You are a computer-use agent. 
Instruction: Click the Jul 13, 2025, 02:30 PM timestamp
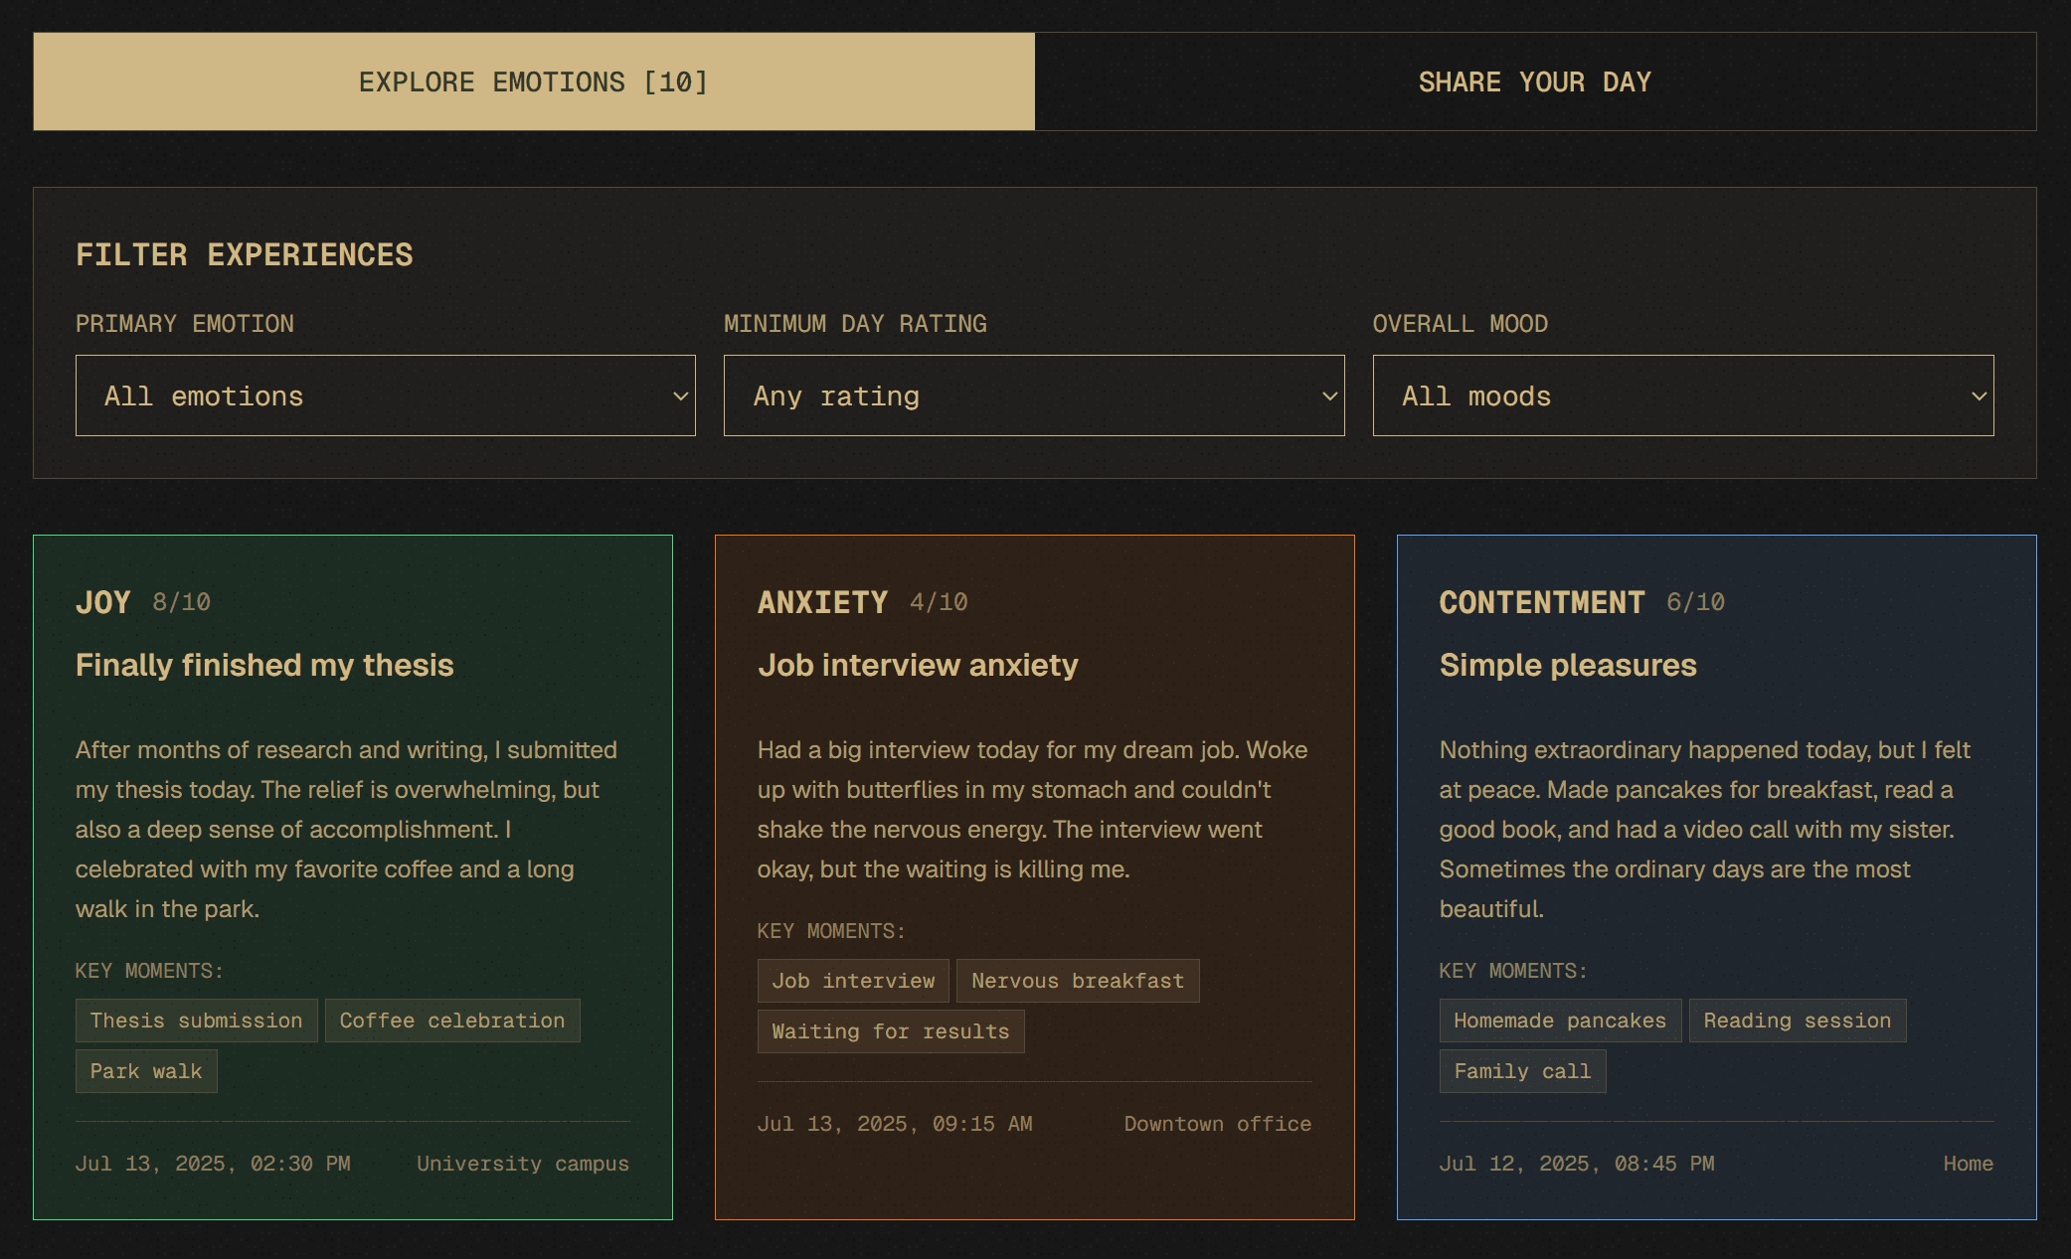tap(213, 1164)
